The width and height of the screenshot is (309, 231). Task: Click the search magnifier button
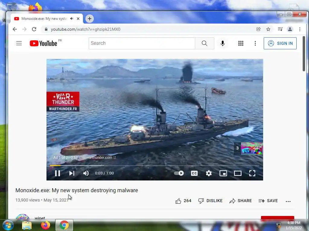[x=205, y=43]
